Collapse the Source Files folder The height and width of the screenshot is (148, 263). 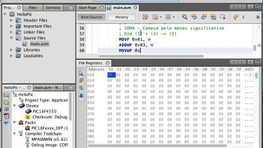tap(11, 38)
